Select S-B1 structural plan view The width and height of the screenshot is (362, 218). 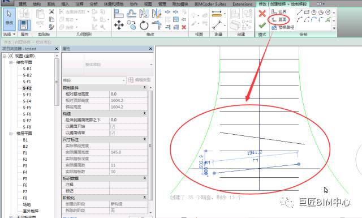click(x=27, y=69)
